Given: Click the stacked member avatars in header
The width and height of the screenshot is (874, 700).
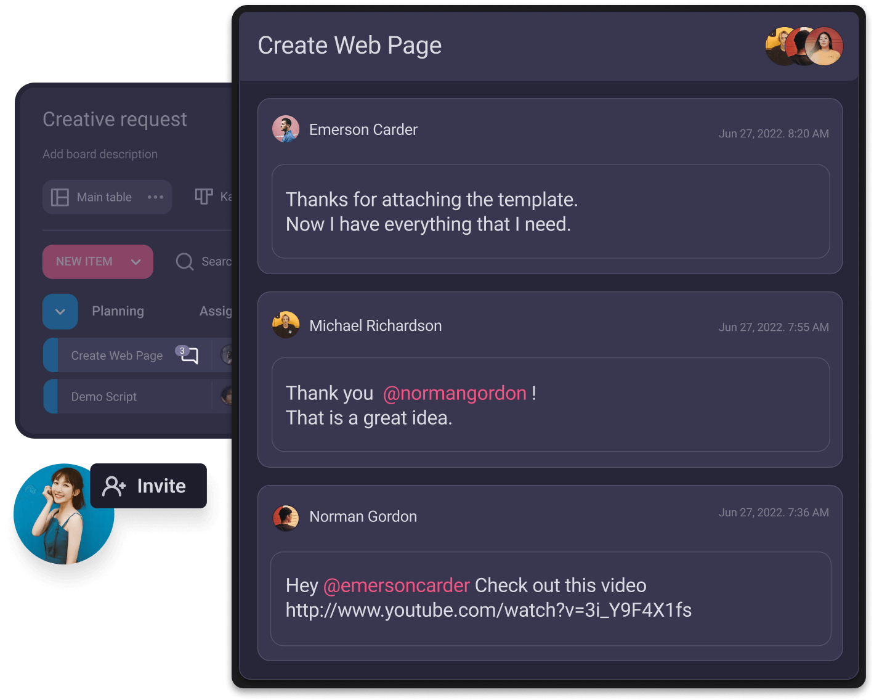Looking at the screenshot, I should pos(804,46).
